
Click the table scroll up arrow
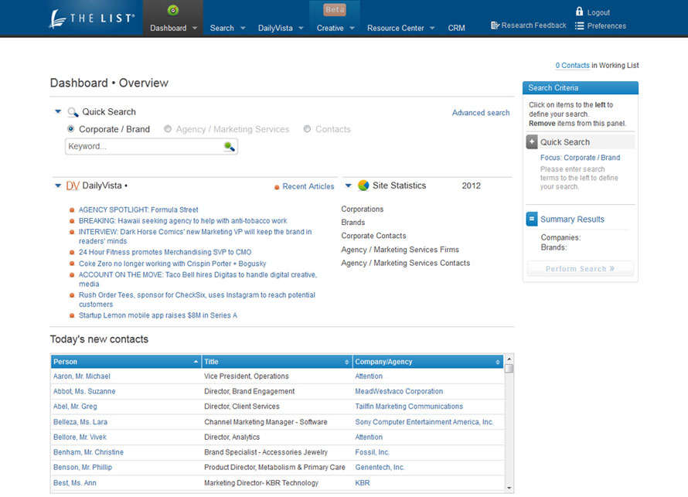[x=509, y=359]
